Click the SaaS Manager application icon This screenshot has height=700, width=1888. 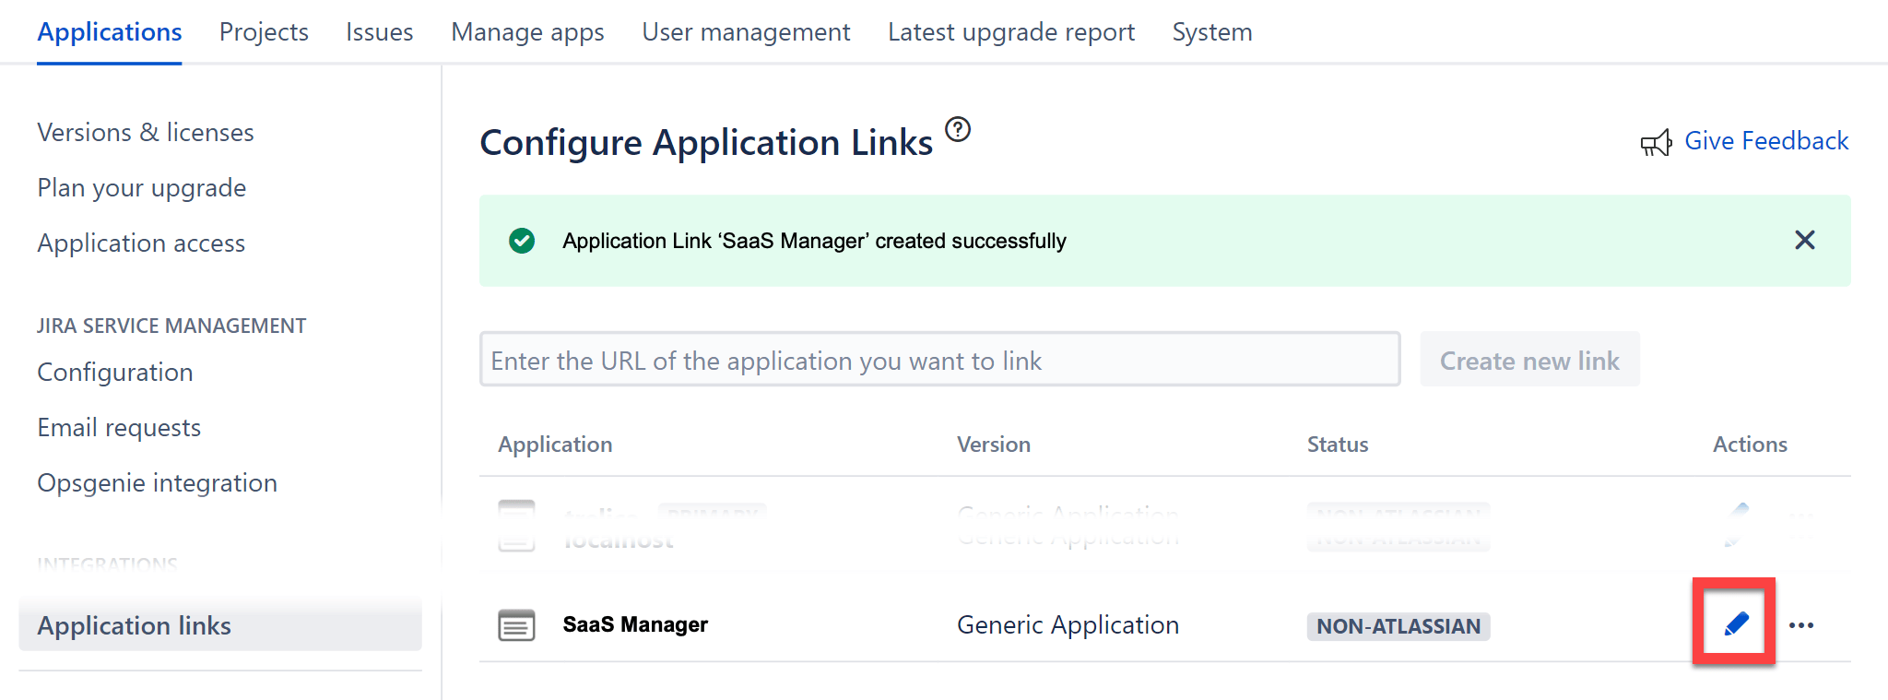pyautogui.click(x=516, y=624)
